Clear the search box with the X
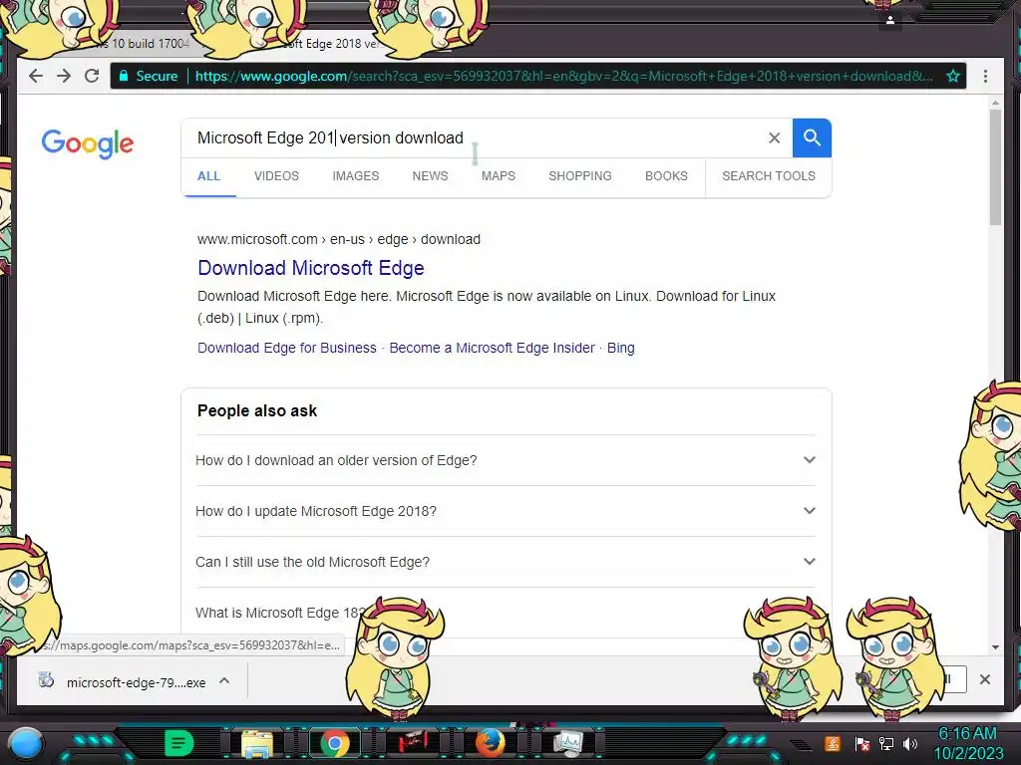Screen dimensions: 1021x765 pos(774,137)
